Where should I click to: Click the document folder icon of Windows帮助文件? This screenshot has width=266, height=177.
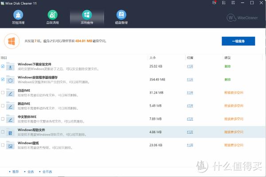[10, 132]
